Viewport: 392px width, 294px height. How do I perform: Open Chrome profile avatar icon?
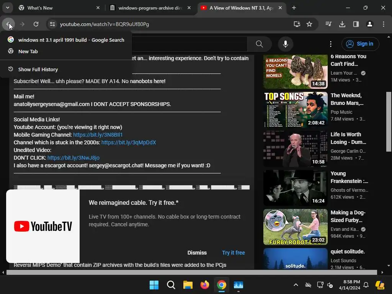(370, 24)
